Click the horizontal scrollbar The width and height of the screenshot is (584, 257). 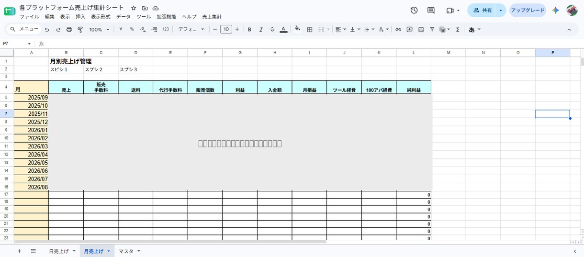click(170, 242)
